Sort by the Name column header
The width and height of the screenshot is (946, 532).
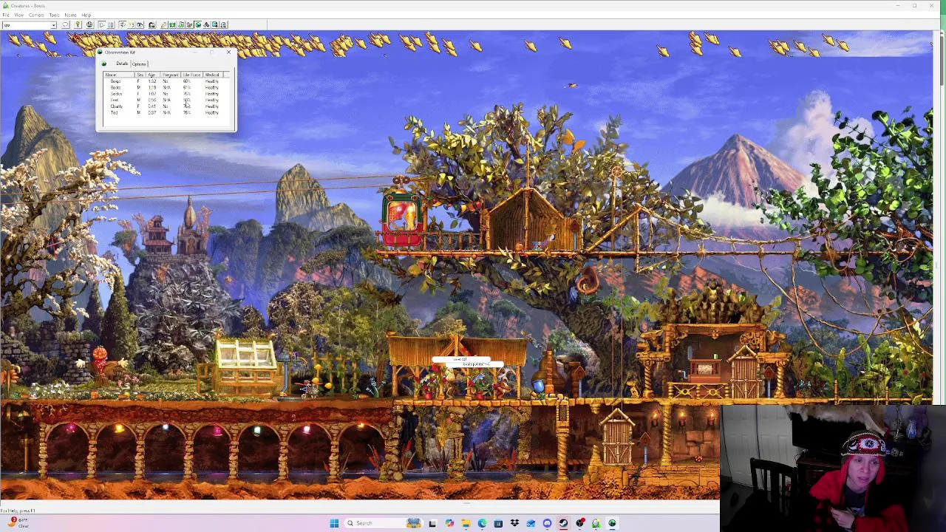click(119, 75)
